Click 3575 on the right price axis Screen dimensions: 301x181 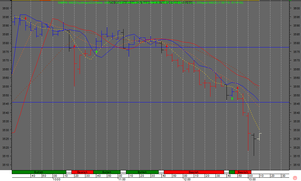[296, 52]
